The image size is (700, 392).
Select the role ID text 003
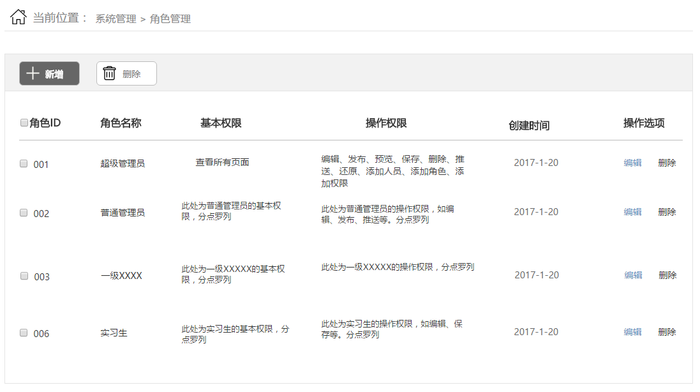tap(42, 277)
